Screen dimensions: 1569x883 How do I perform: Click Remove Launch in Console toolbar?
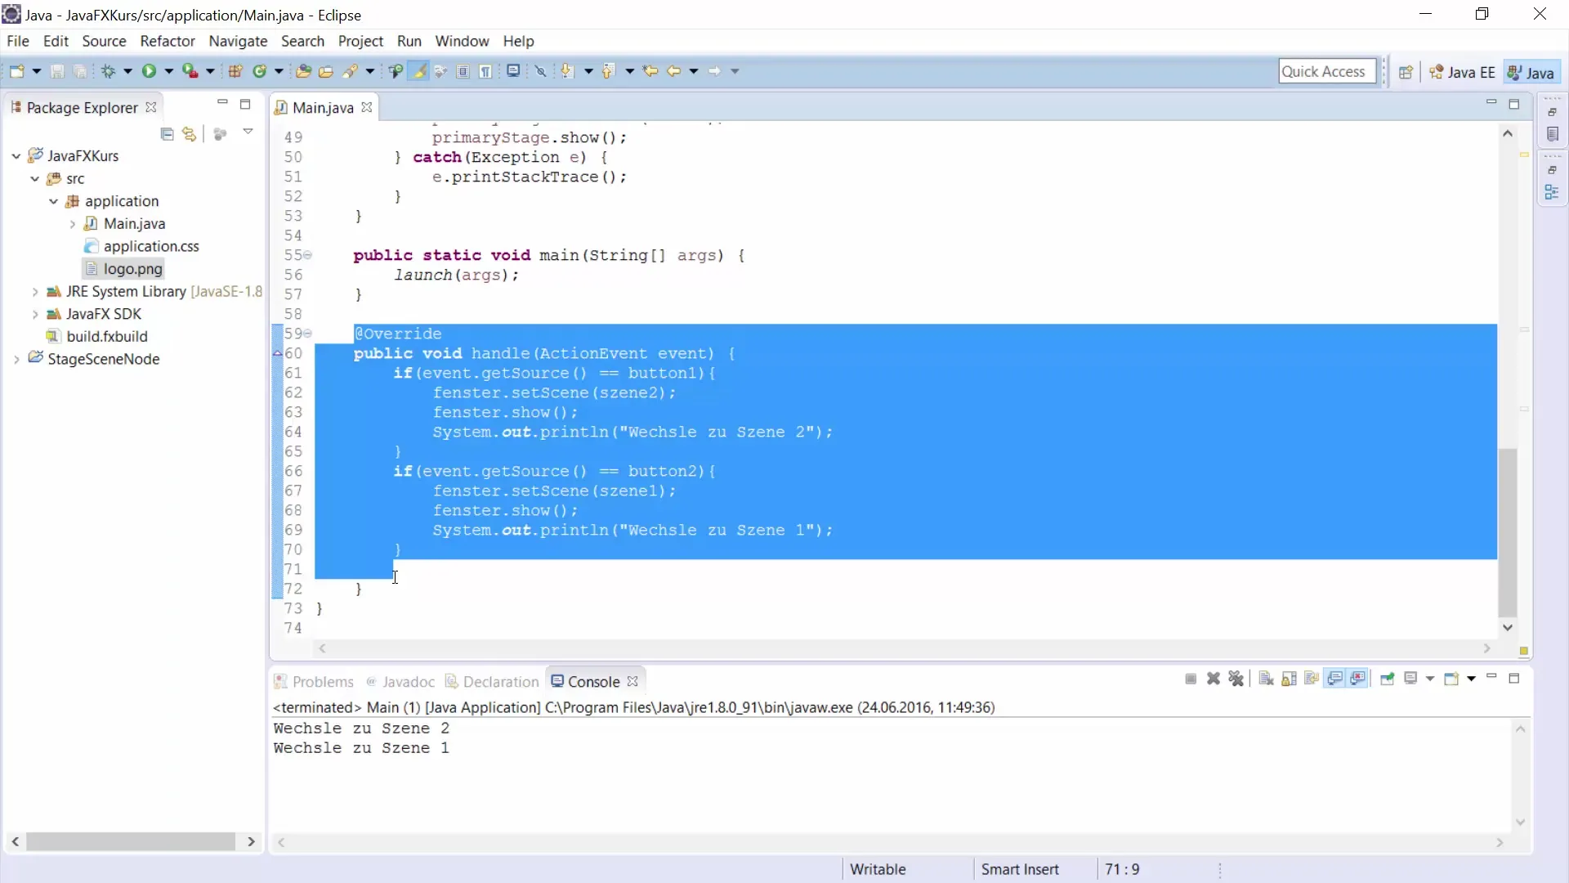coord(1214,679)
